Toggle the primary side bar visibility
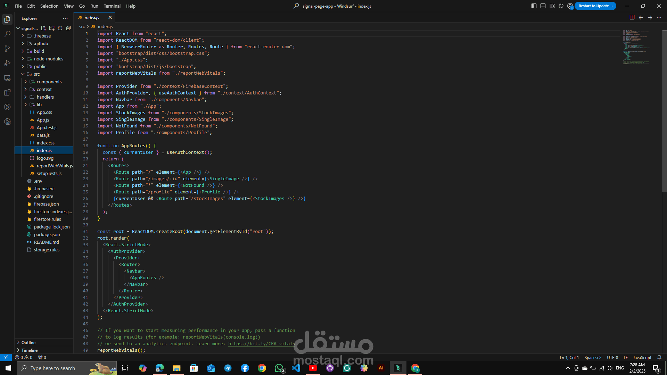The image size is (667, 375). click(x=534, y=6)
